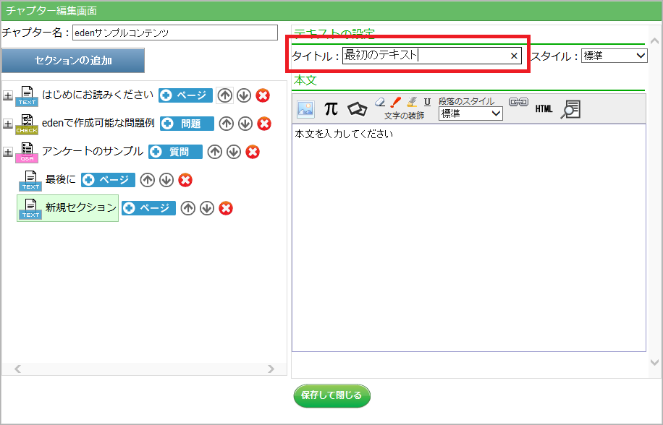Click the チャプター名 input field
The width and height of the screenshot is (663, 425).
coord(175,33)
